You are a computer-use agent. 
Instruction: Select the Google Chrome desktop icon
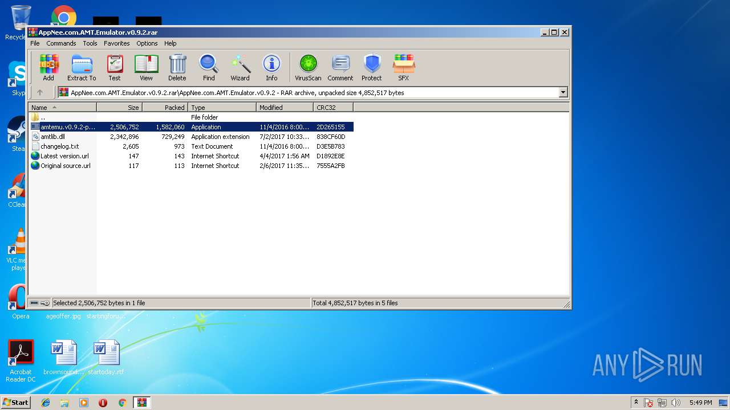pos(64,16)
